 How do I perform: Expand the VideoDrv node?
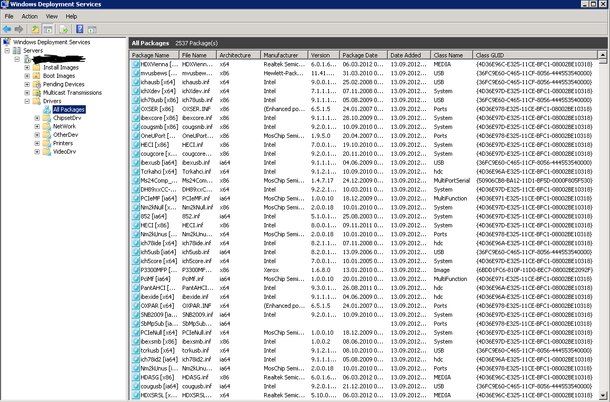pos(37,152)
